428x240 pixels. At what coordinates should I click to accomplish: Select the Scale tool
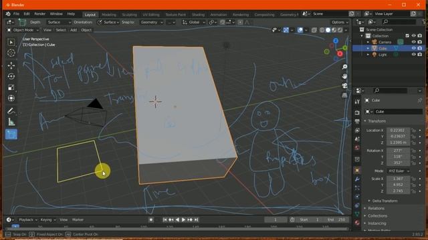11,87
